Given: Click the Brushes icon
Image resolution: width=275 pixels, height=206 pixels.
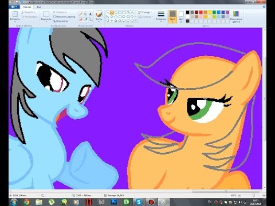Looking at the screenshot, I should point(99,14).
